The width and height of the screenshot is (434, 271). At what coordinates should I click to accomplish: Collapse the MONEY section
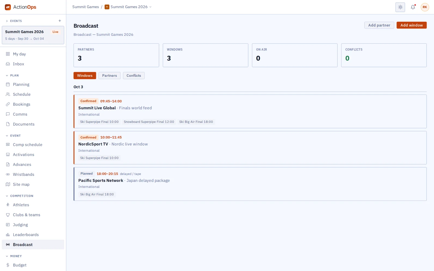[14, 256]
